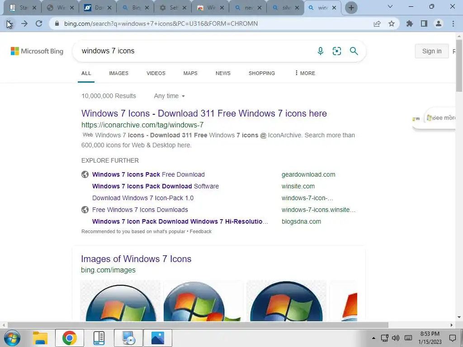Open 'Images of Windows 7 Icons' heading
The width and height of the screenshot is (463, 347).
pos(136,259)
